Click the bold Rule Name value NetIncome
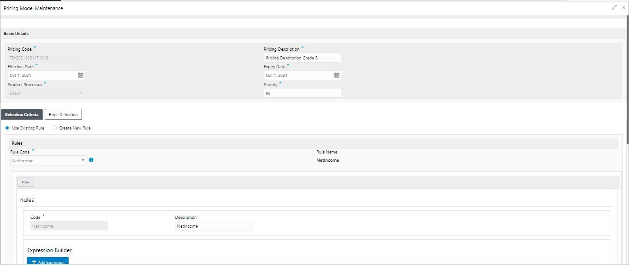 tap(328, 160)
